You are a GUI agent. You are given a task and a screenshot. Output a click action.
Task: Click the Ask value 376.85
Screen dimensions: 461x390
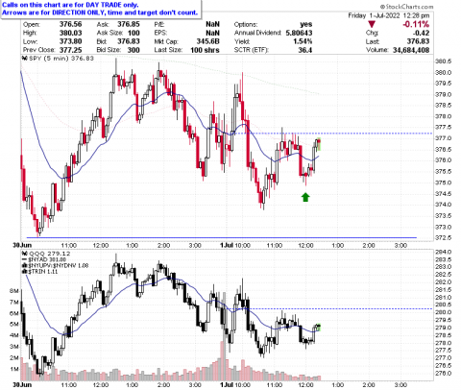click(x=129, y=24)
